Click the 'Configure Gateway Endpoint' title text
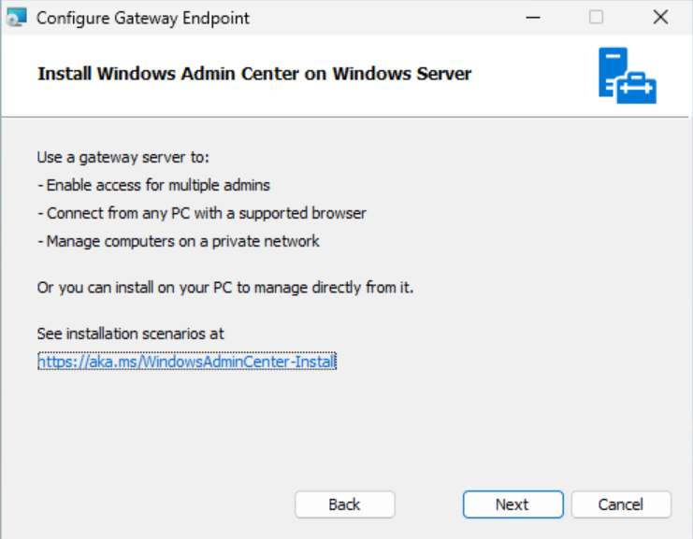This screenshot has width=693, height=539. tap(143, 18)
